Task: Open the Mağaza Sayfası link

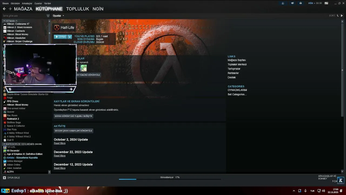Action: point(237,60)
